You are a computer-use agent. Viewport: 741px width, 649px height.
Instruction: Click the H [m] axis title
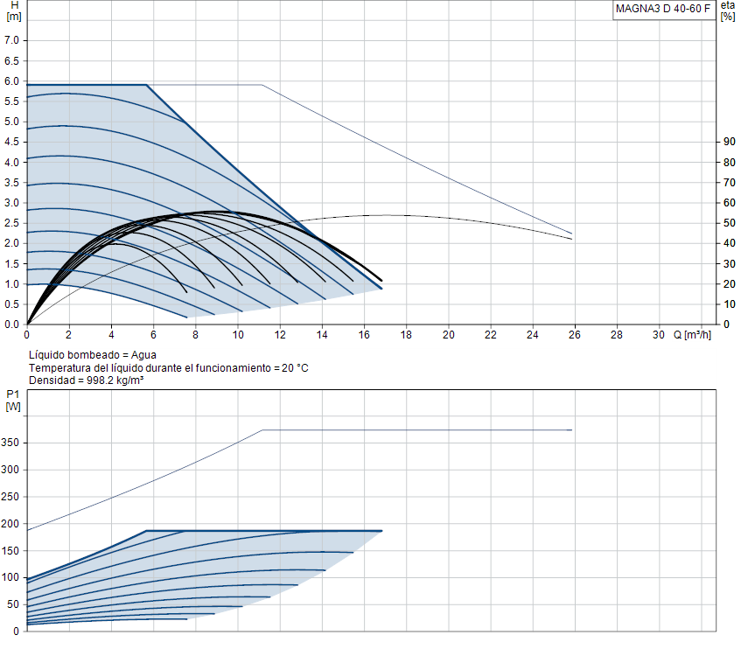(14, 10)
